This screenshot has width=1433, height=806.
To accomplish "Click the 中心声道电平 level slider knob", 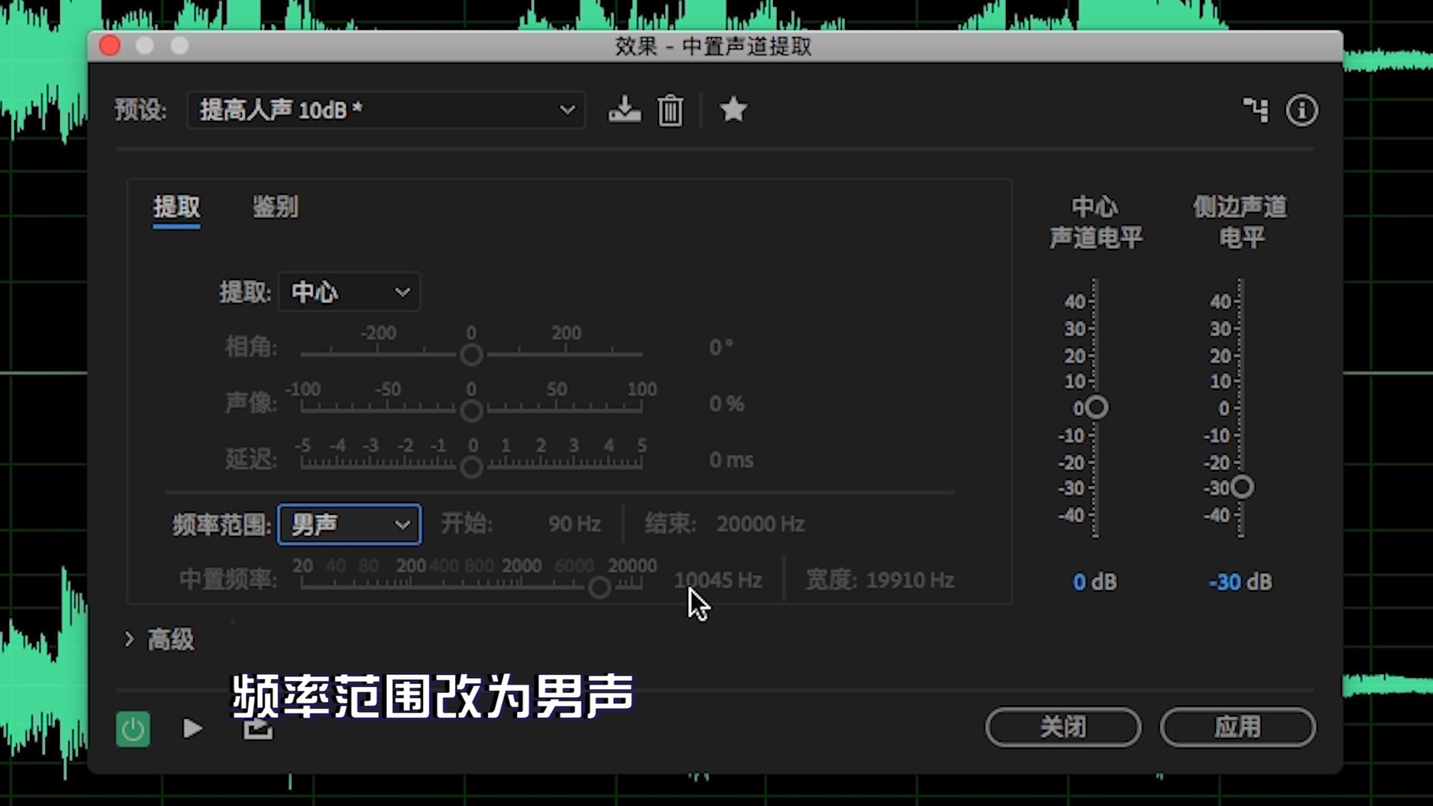I will (x=1096, y=407).
